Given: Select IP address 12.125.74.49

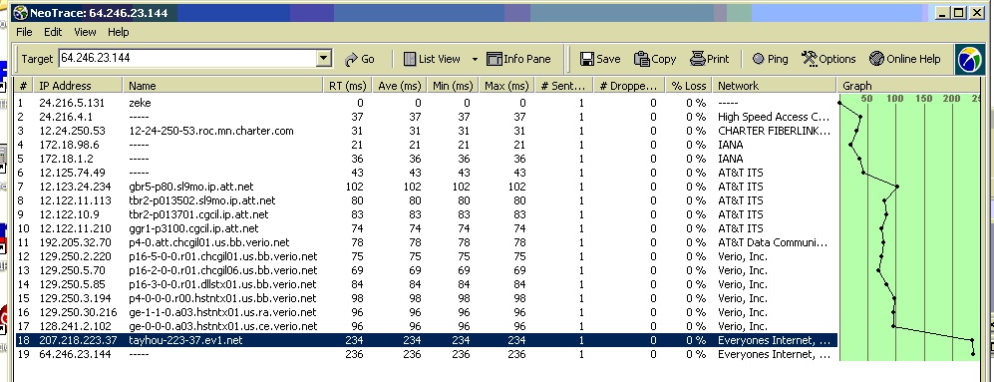Looking at the screenshot, I should tap(72, 173).
